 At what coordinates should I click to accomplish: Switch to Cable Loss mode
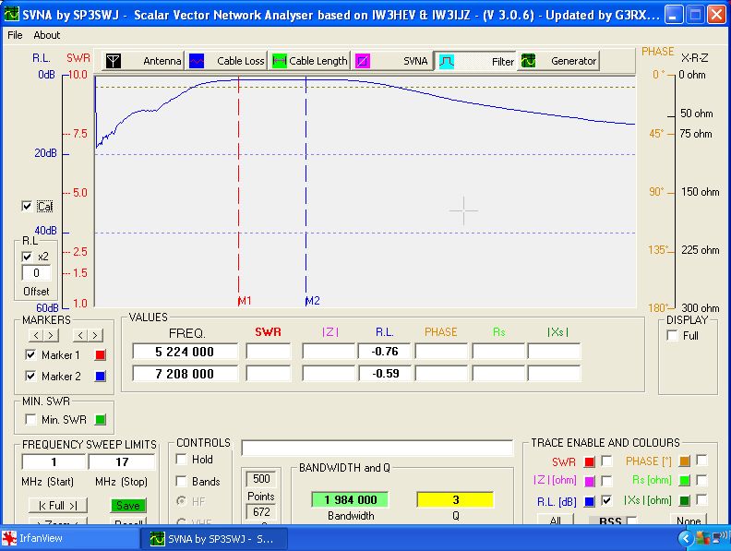[197, 61]
